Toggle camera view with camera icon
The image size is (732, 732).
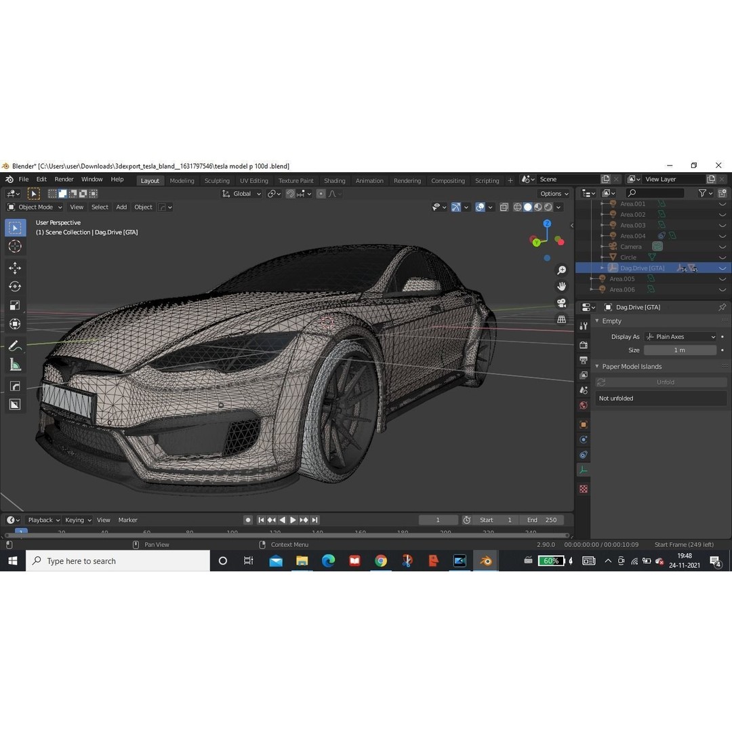(562, 303)
